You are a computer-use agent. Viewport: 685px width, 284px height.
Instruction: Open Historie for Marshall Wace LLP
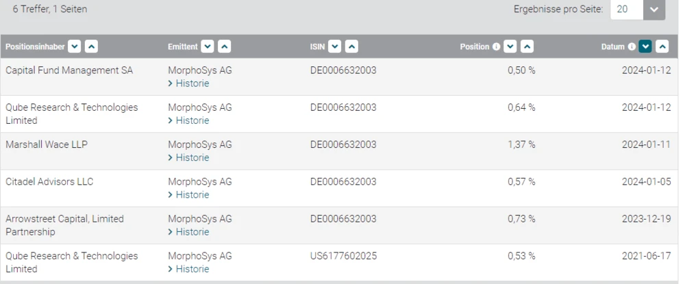point(192,157)
